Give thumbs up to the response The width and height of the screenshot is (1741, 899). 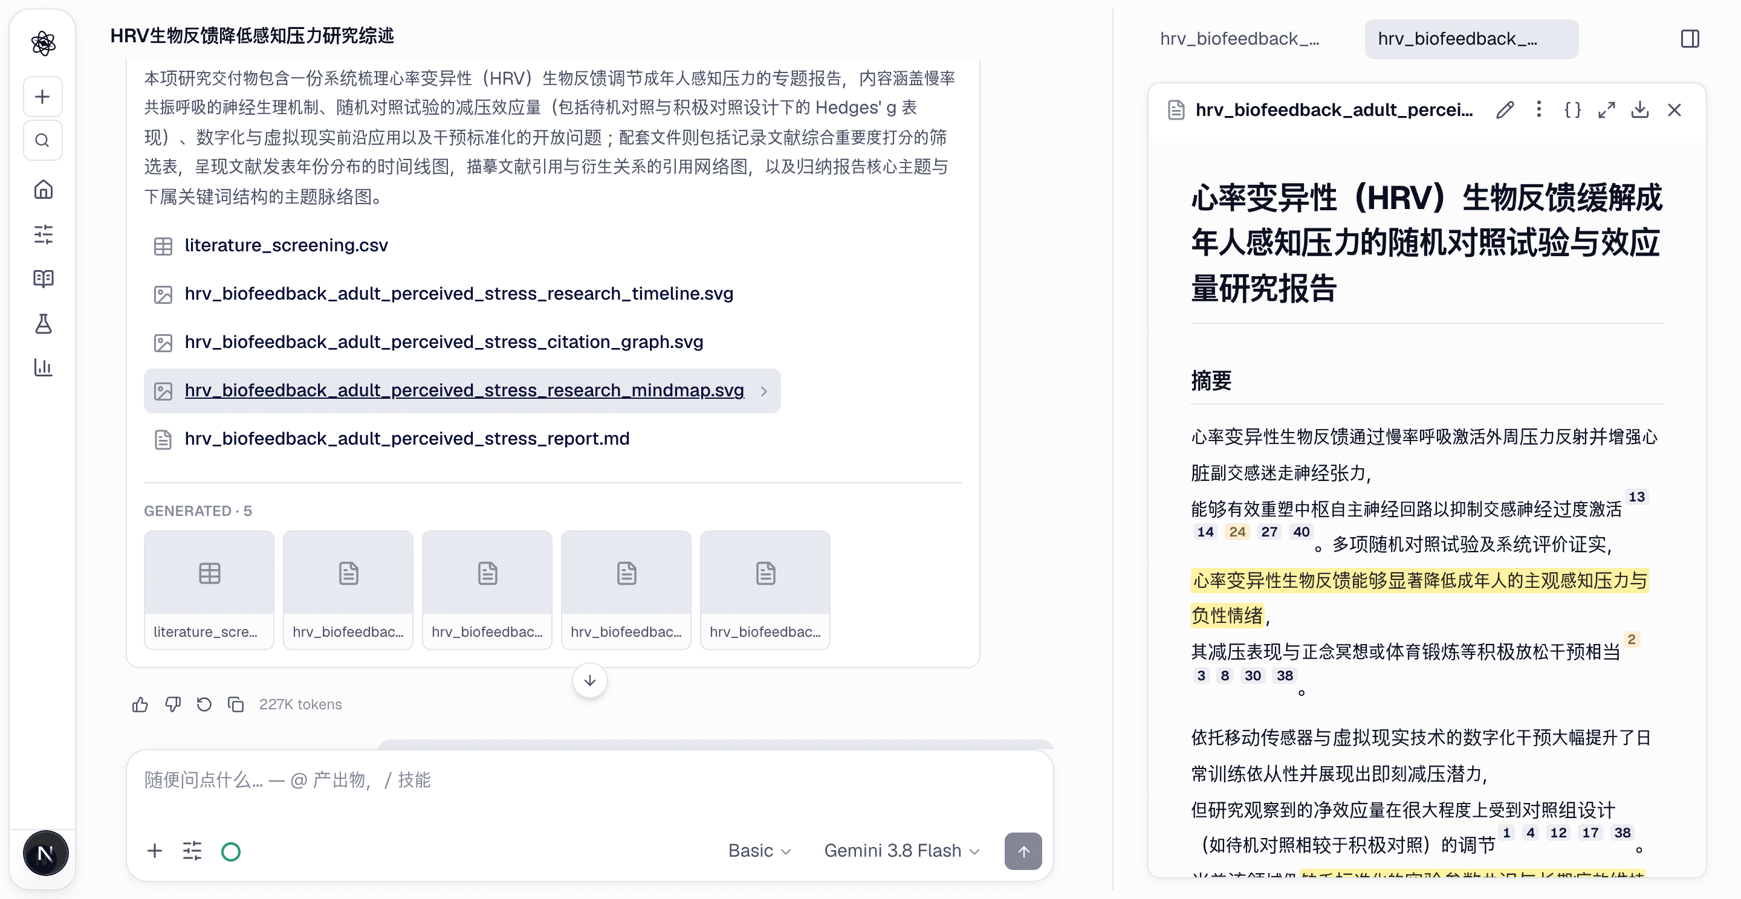[140, 704]
